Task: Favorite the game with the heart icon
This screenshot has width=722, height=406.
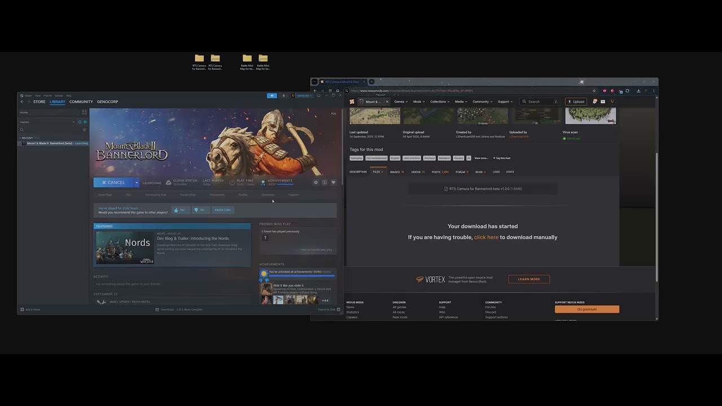Action: click(333, 183)
